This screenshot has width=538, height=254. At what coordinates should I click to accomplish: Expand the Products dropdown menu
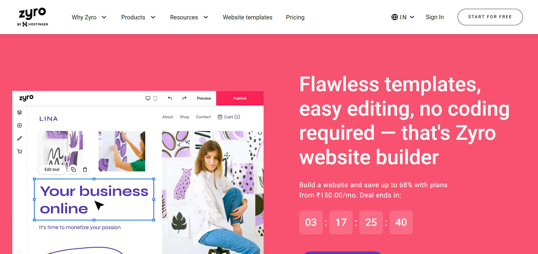click(138, 17)
